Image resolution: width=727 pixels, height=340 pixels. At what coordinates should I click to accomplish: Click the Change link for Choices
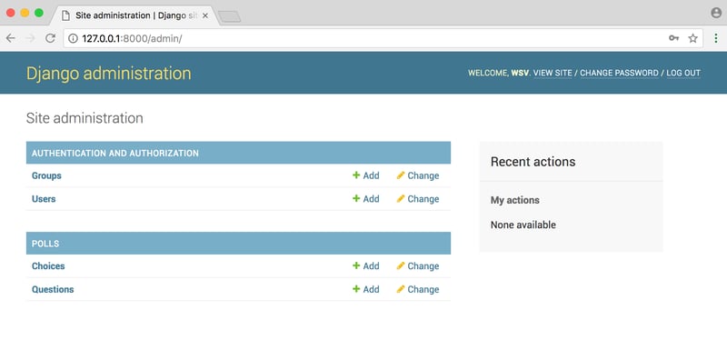pos(423,266)
